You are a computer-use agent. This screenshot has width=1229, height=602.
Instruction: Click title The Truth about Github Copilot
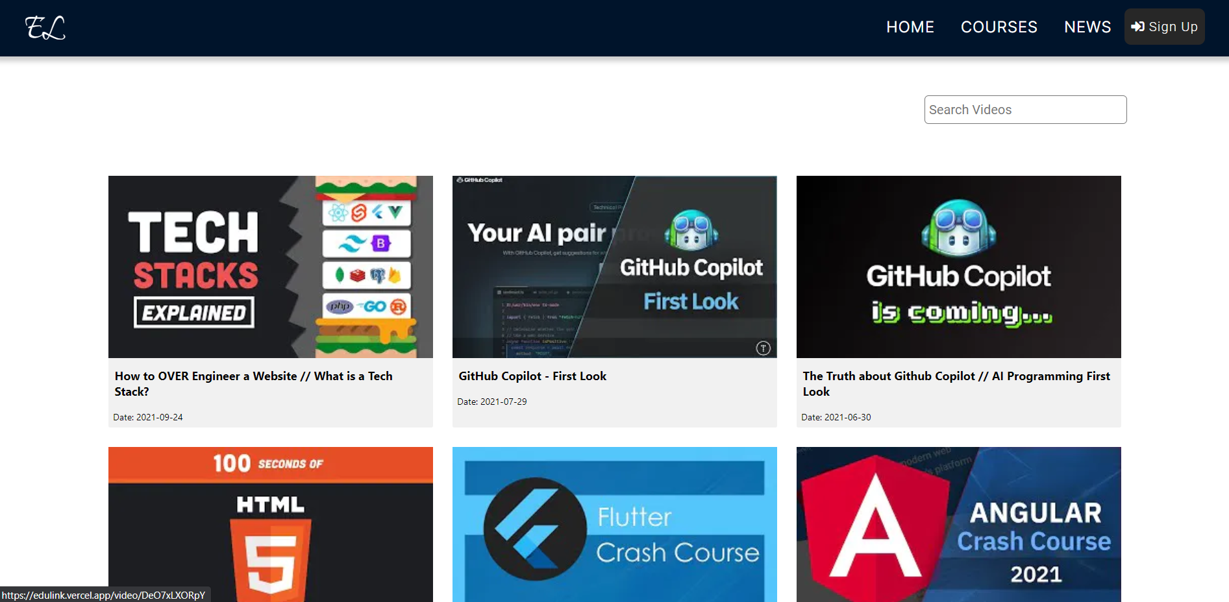[x=956, y=384]
